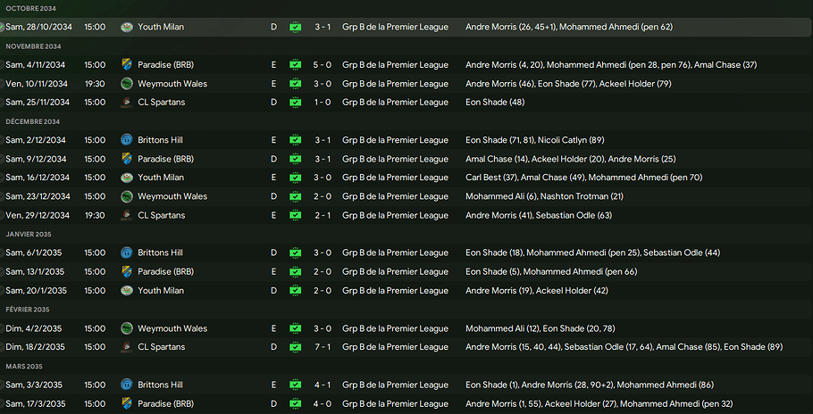Open the green match icon for the 7 - 1 result
Image resolution: width=813 pixels, height=414 pixels.
point(296,346)
